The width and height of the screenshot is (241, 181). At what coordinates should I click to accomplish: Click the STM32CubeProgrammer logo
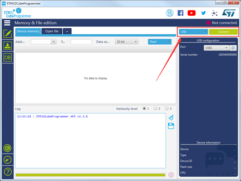[x=17, y=13]
